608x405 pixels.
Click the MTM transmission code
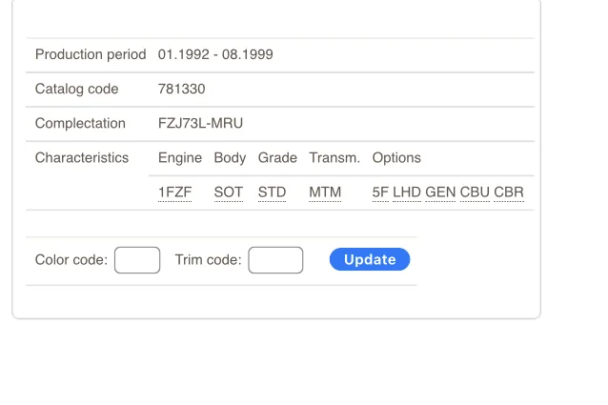pos(325,192)
